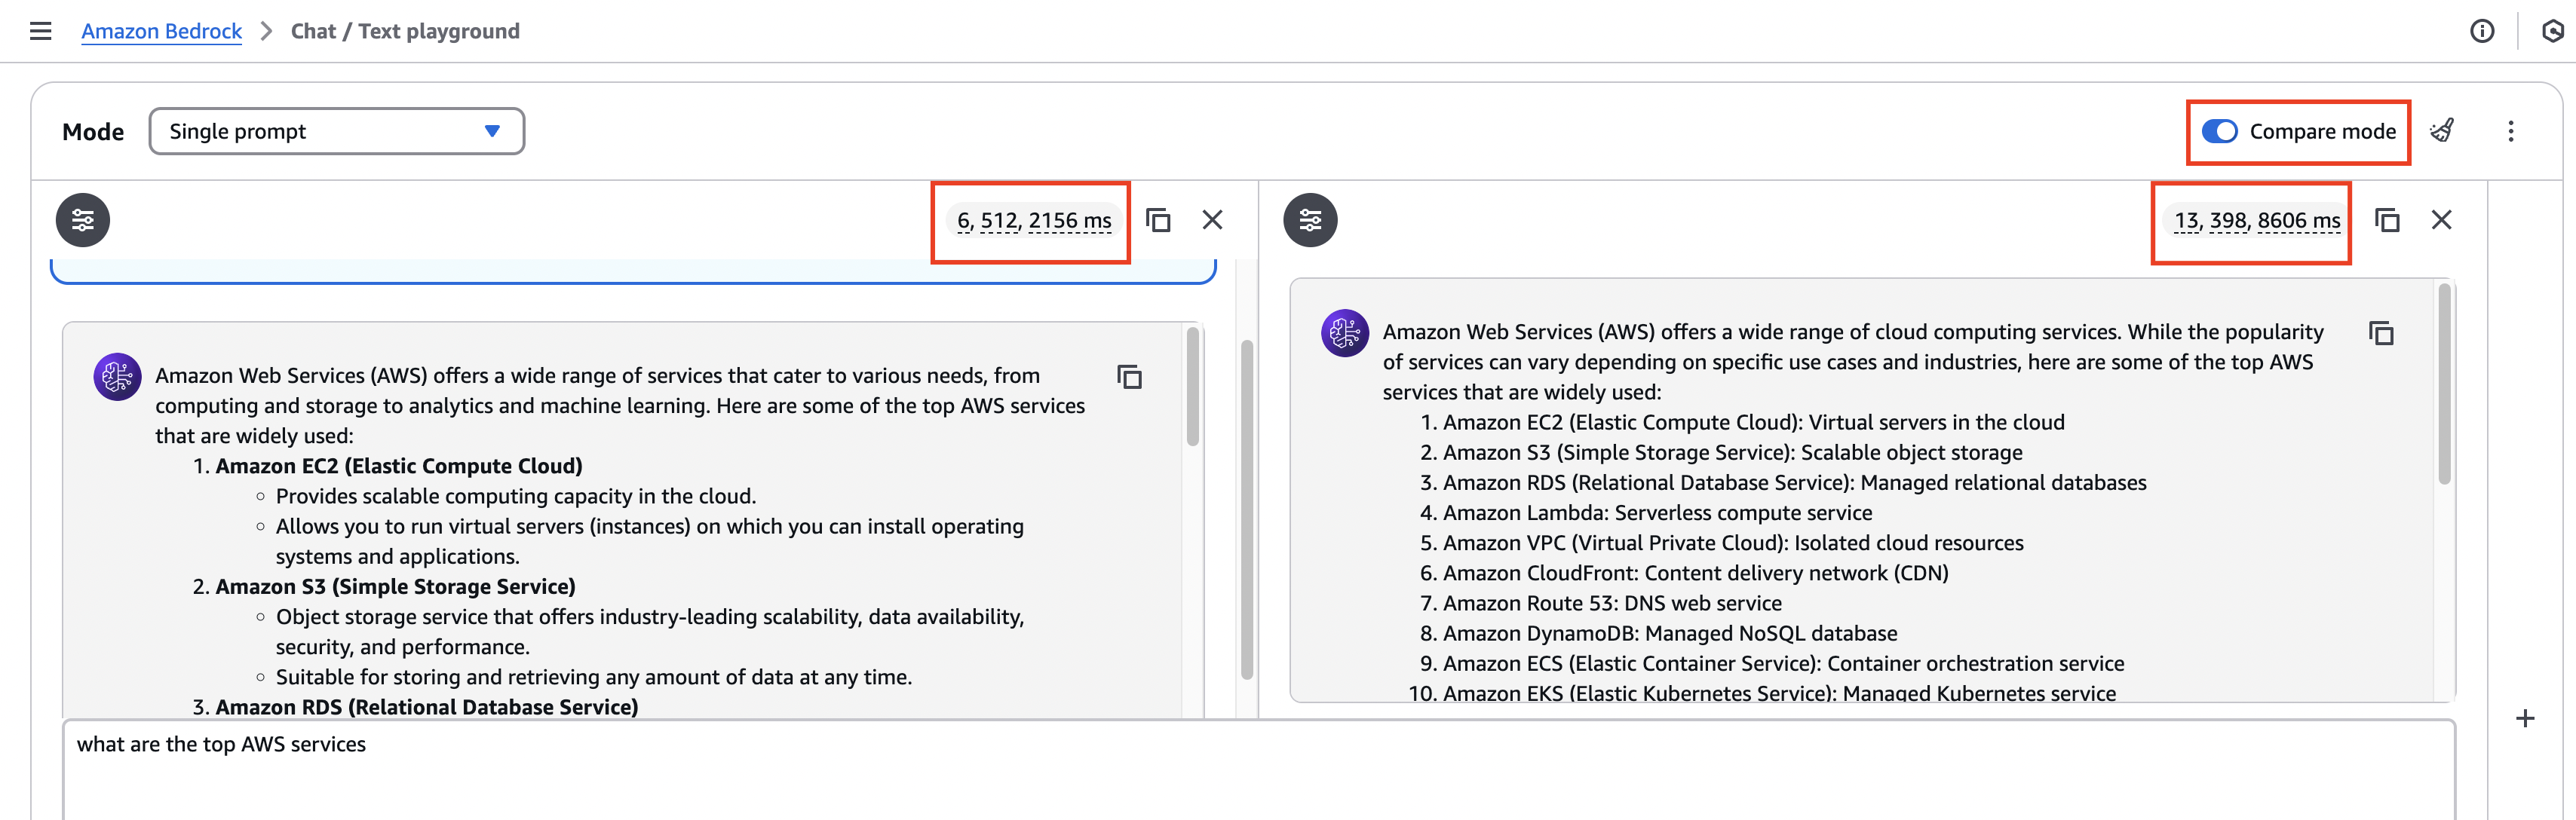Click right list item Amazon ECS
The width and height of the screenshot is (2576, 820).
coord(1783,663)
